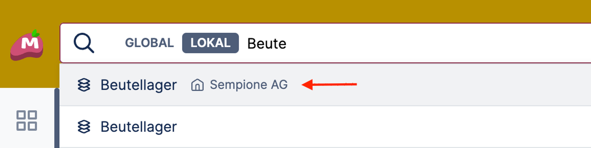Click the first result's "Beutellager" title text

[x=139, y=85]
